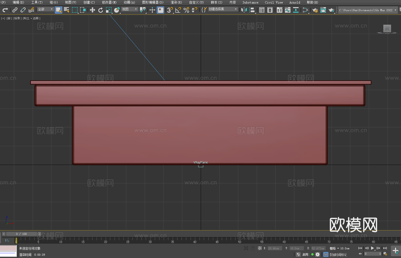Open viewport [+] general menu label
Image resolution: width=401 pixels, height=258 pixels.
click(x=3, y=18)
